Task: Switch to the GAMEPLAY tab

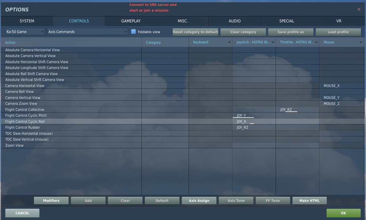Action: (x=131, y=21)
